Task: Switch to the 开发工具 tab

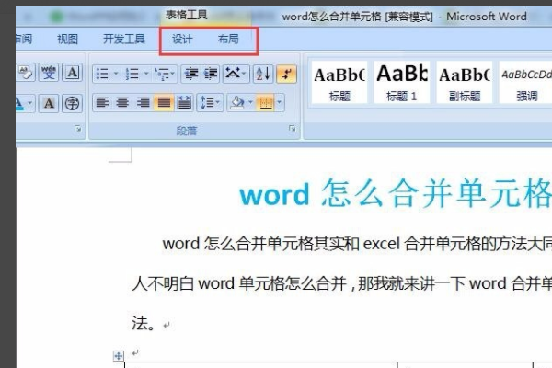Action: pos(124,39)
